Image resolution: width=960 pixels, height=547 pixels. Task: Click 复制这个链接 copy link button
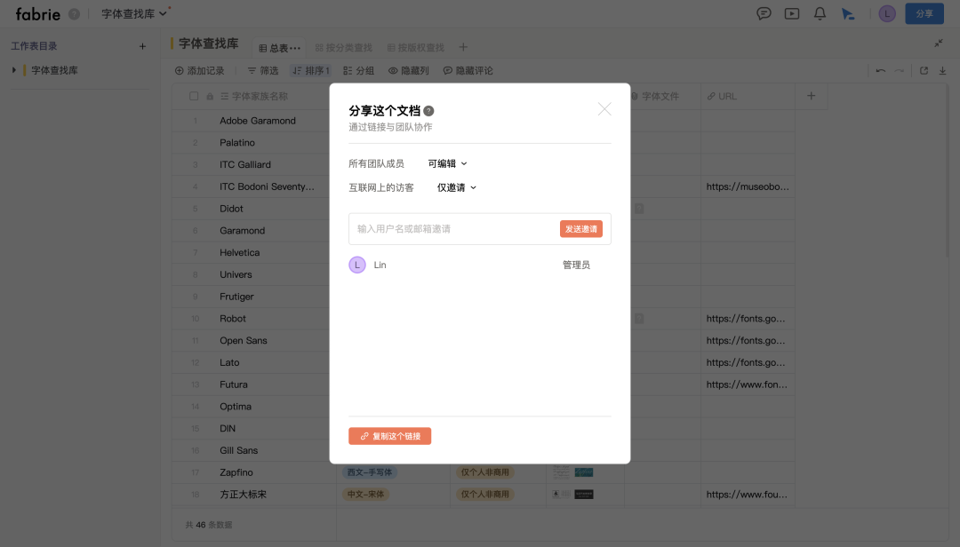[390, 436]
